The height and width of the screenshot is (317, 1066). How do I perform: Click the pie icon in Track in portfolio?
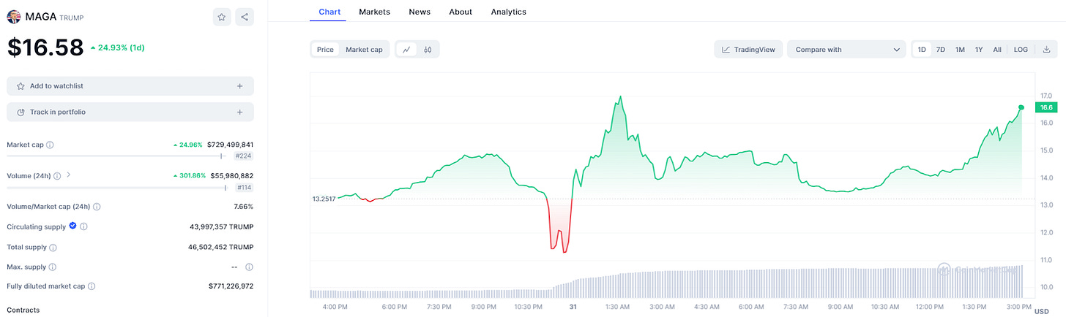click(x=20, y=112)
